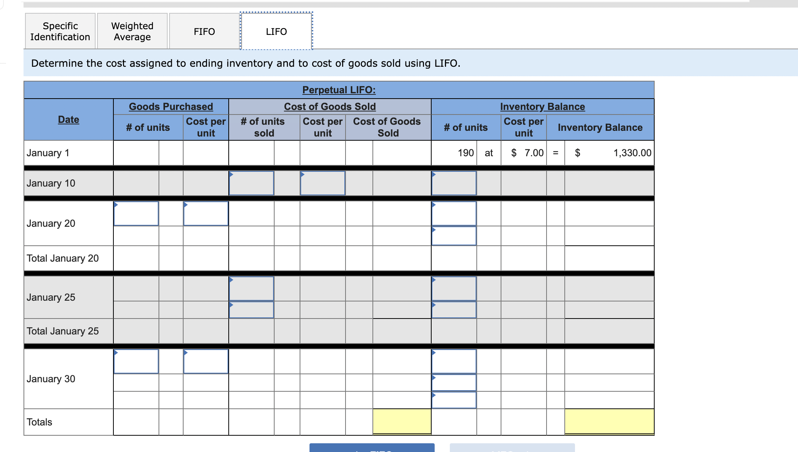Open January 30 goods purchased units dropdown

[x=136, y=361]
